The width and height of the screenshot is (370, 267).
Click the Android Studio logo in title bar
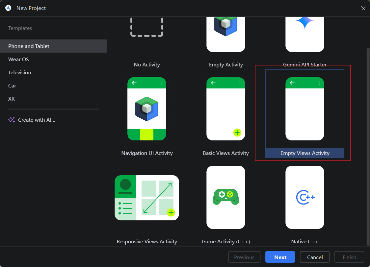point(8,8)
